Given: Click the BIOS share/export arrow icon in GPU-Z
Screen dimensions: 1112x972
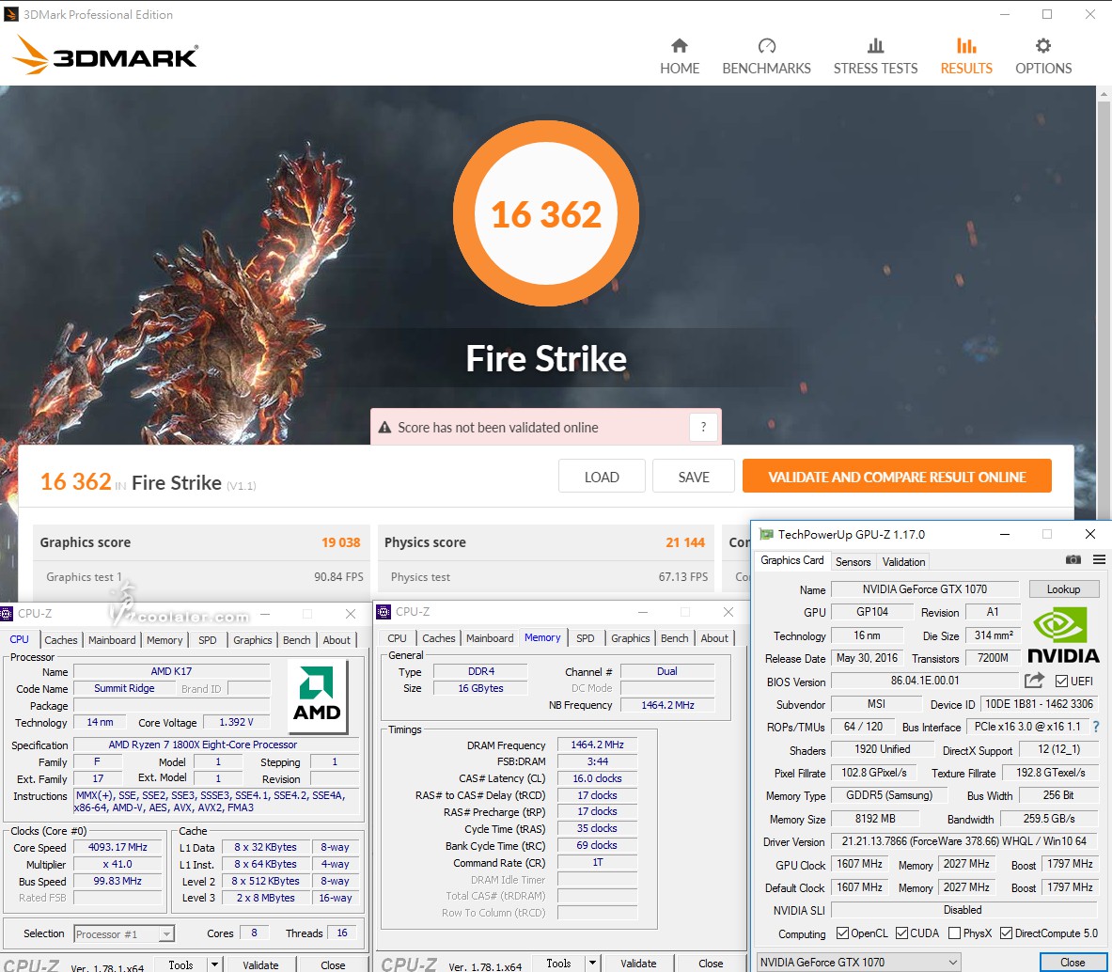Looking at the screenshot, I should point(1035,681).
